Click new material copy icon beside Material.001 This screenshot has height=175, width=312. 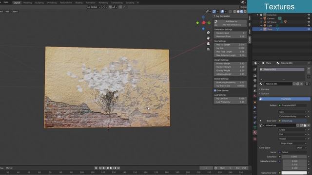tap(298, 84)
